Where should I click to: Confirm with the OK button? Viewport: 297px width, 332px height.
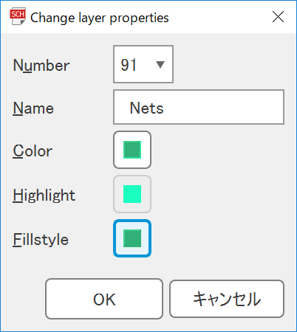tap(104, 299)
